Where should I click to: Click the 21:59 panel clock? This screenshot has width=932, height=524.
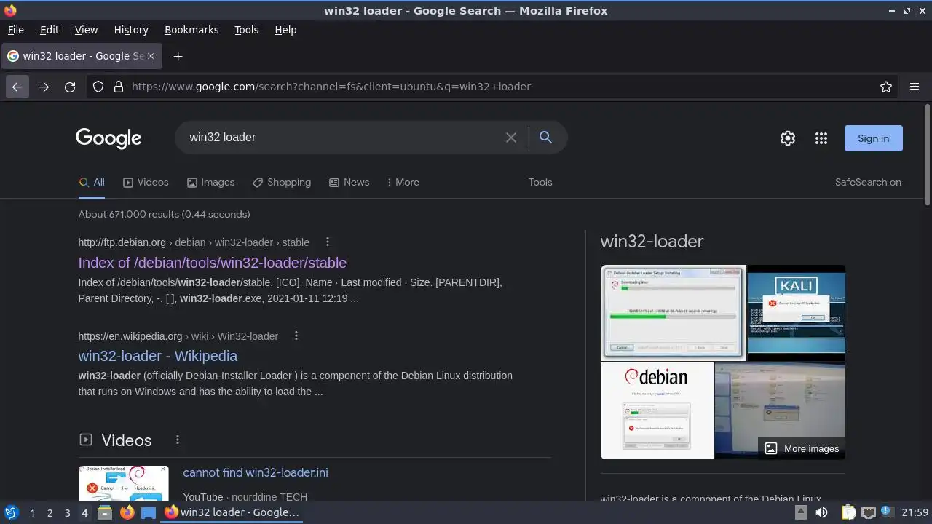click(x=915, y=512)
